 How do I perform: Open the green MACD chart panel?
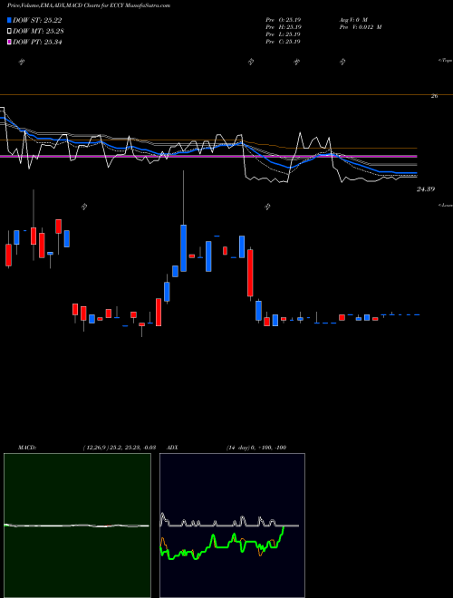pos(77,526)
